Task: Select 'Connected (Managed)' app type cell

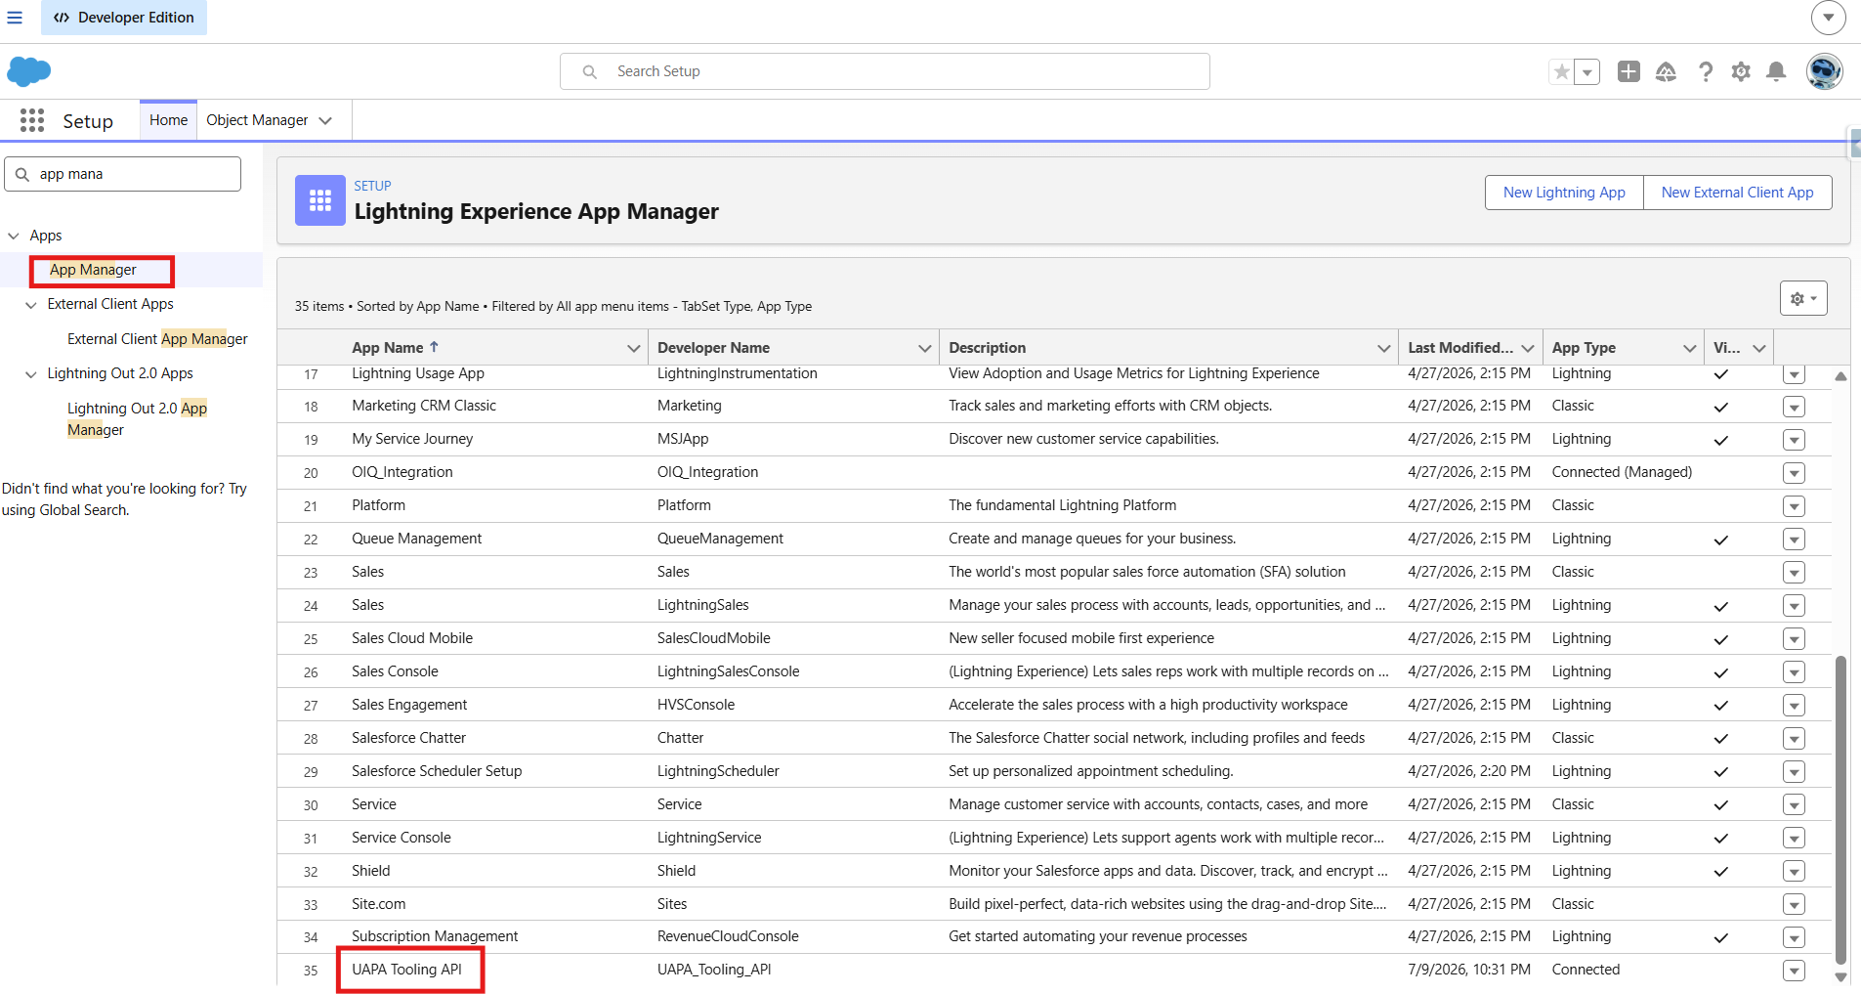Action: click(1622, 472)
